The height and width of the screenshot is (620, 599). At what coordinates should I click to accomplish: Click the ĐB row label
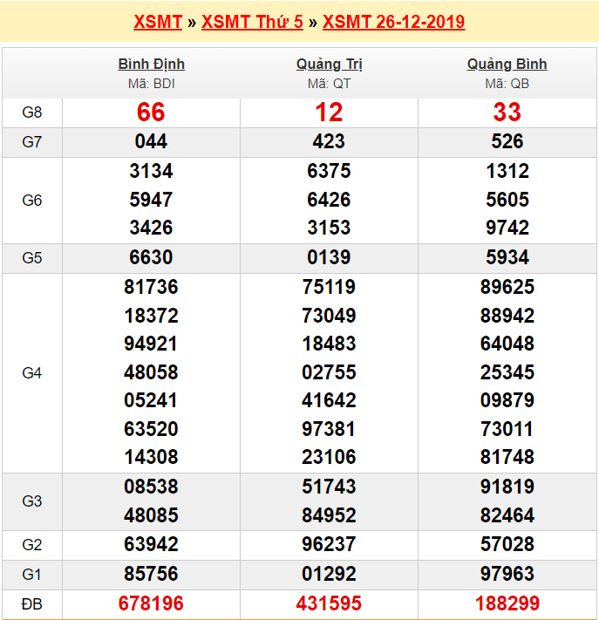32,603
